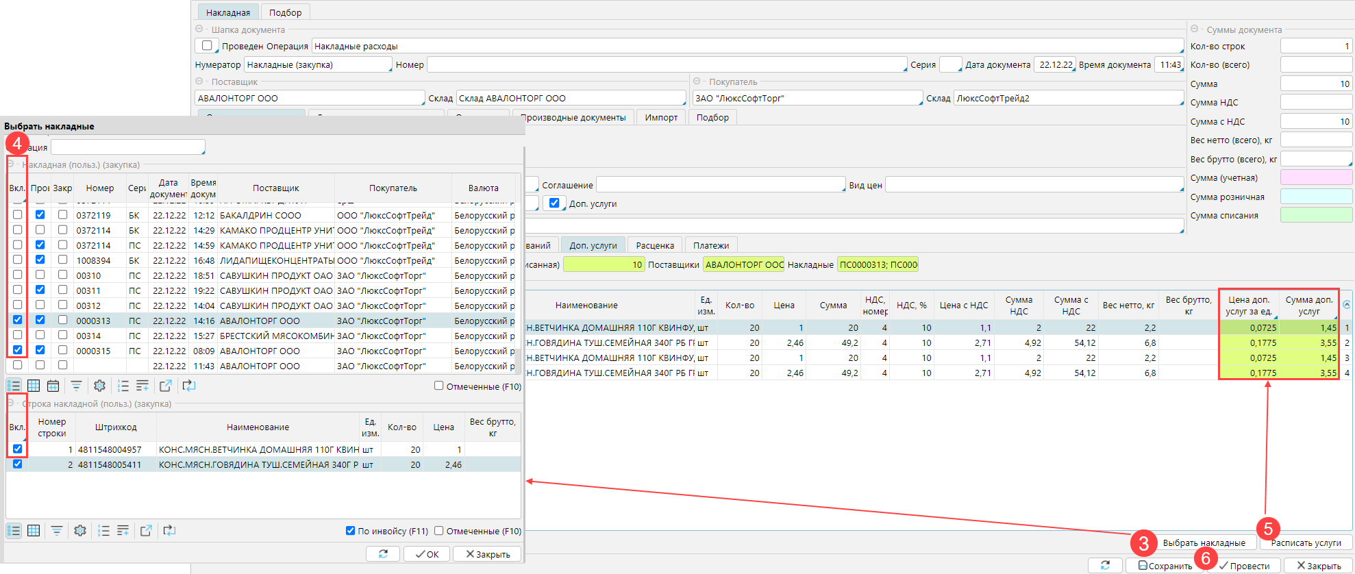Viewport: 1355px width, 574px height.
Task: Open settings gear in the invoices toolbar
Action: click(x=99, y=386)
